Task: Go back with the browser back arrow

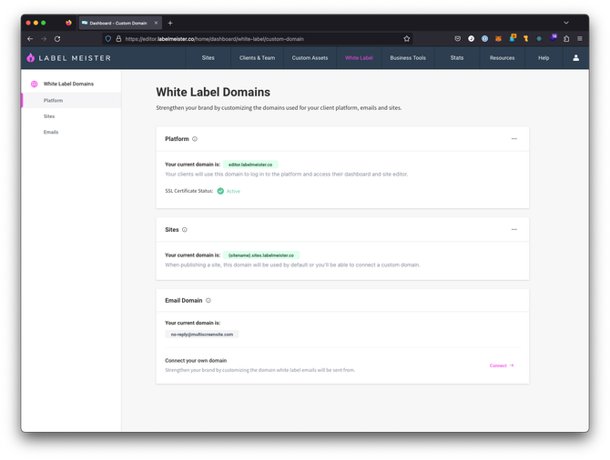Action: pos(30,39)
